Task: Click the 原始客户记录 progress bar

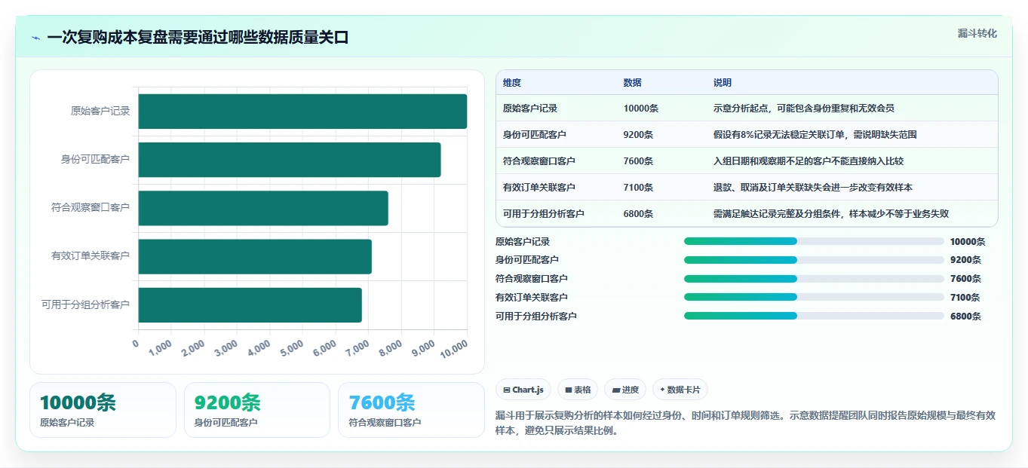Action: coord(814,241)
